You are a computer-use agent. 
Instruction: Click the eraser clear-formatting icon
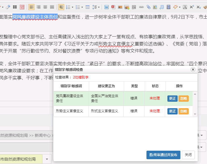click(8, 7)
